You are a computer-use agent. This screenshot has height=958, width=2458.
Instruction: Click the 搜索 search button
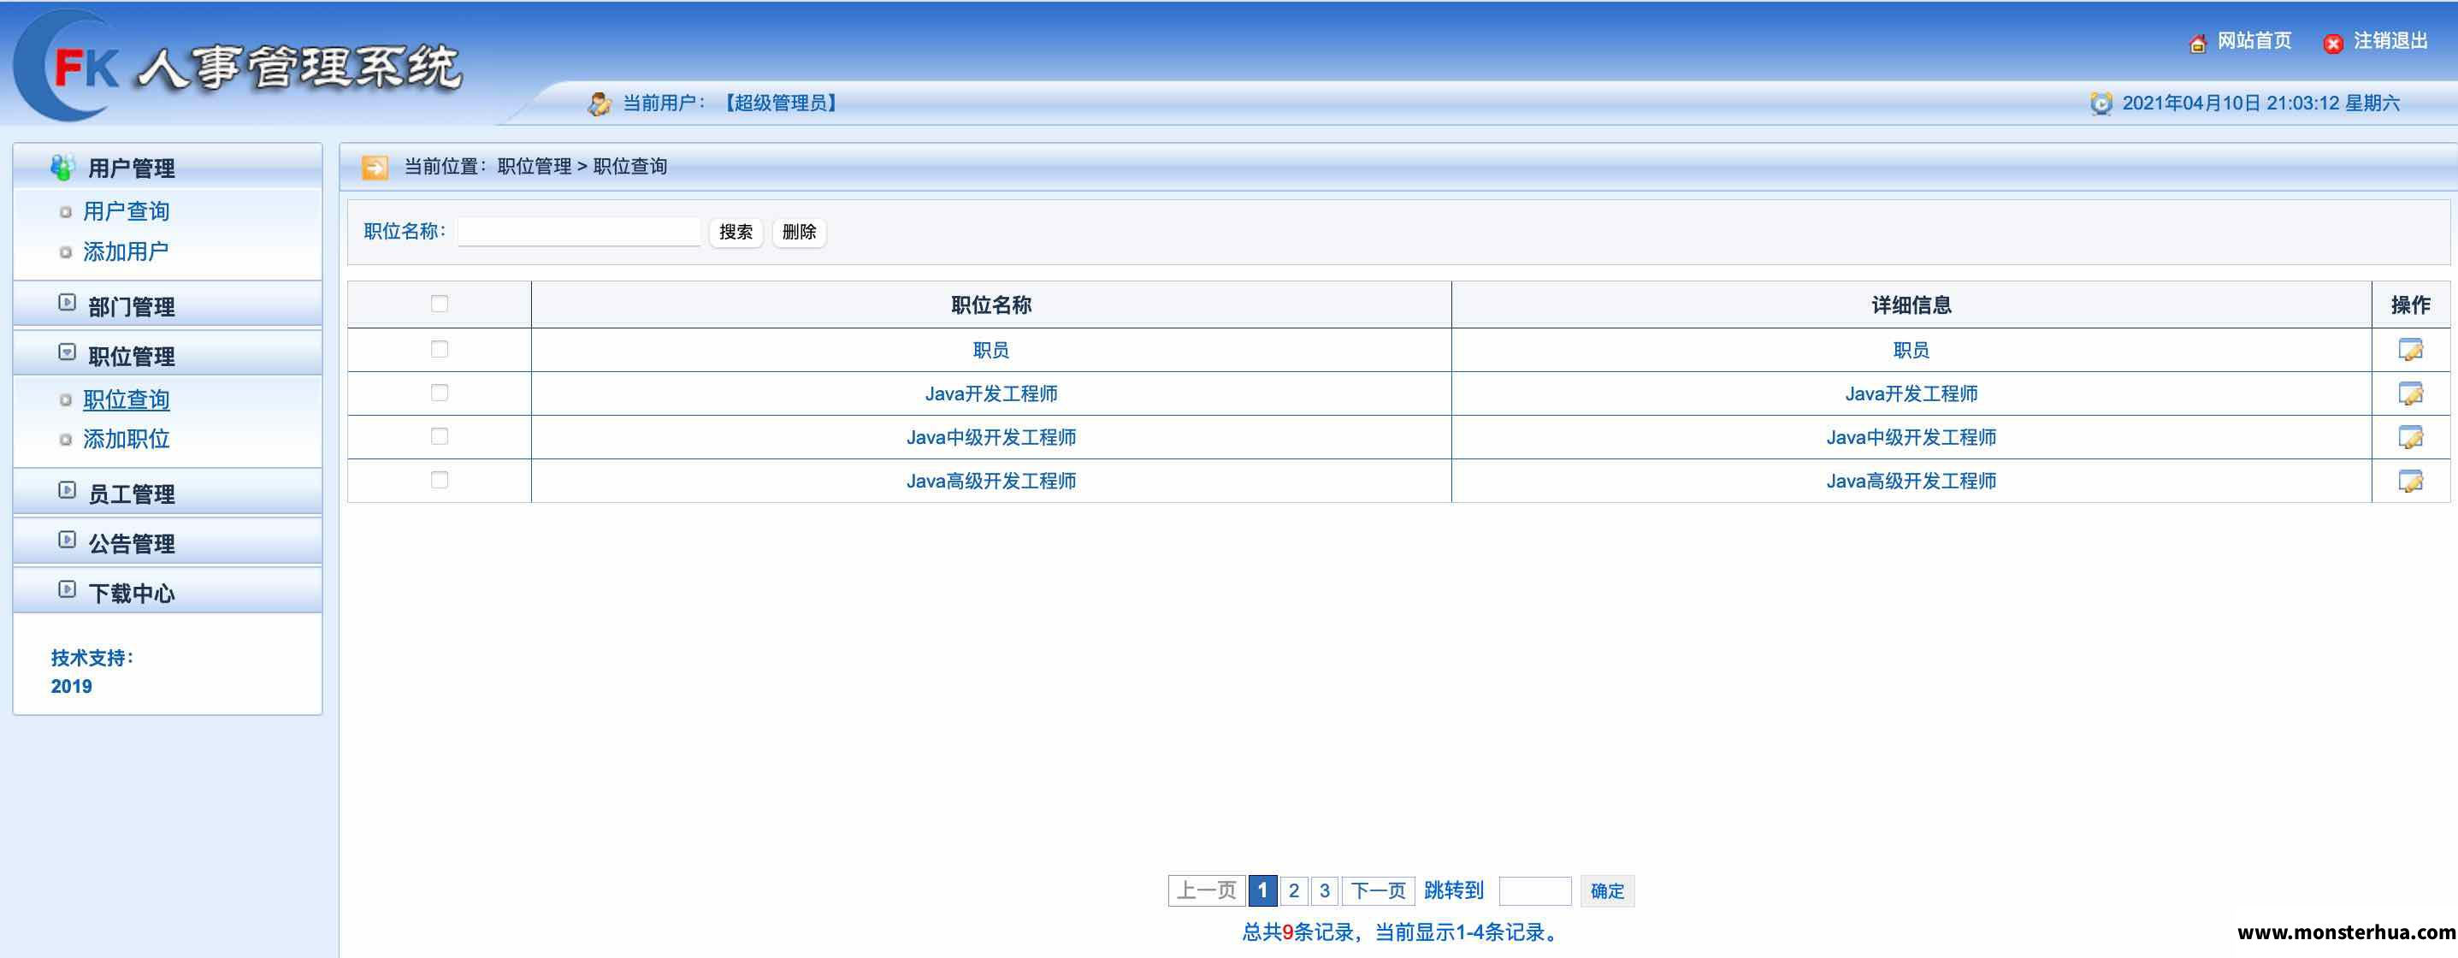[x=736, y=232]
